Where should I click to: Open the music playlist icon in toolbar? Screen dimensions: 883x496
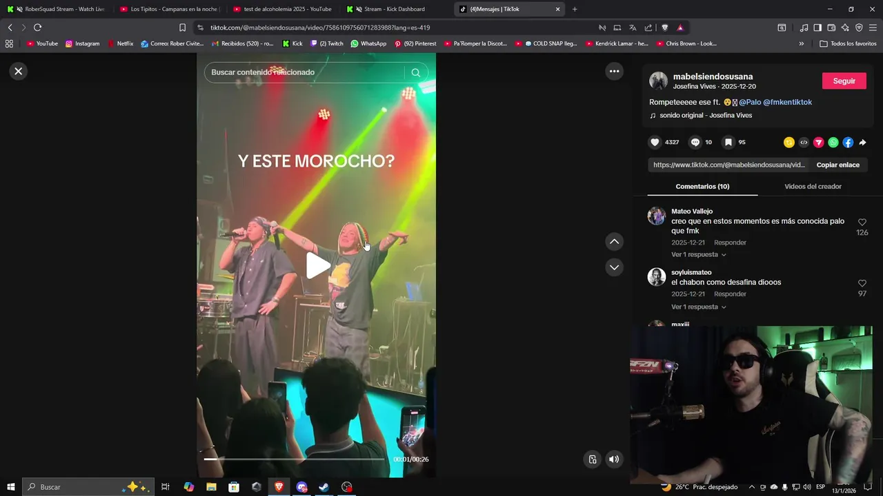click(804, 28)
